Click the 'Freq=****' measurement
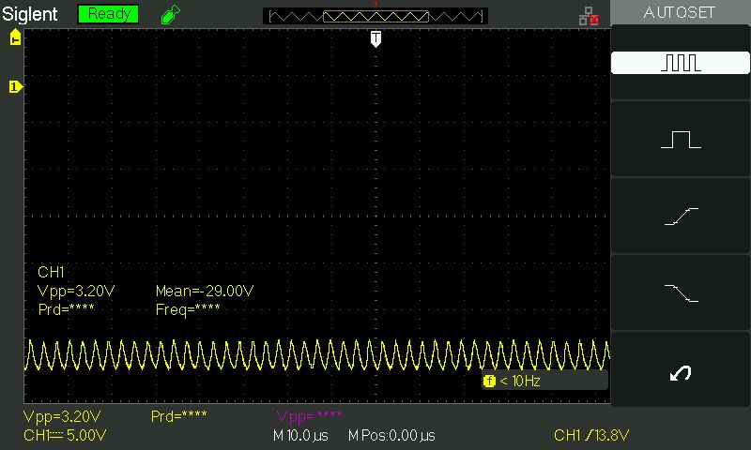The height and width of the screenshot is (450, 751). coord(188,310)
